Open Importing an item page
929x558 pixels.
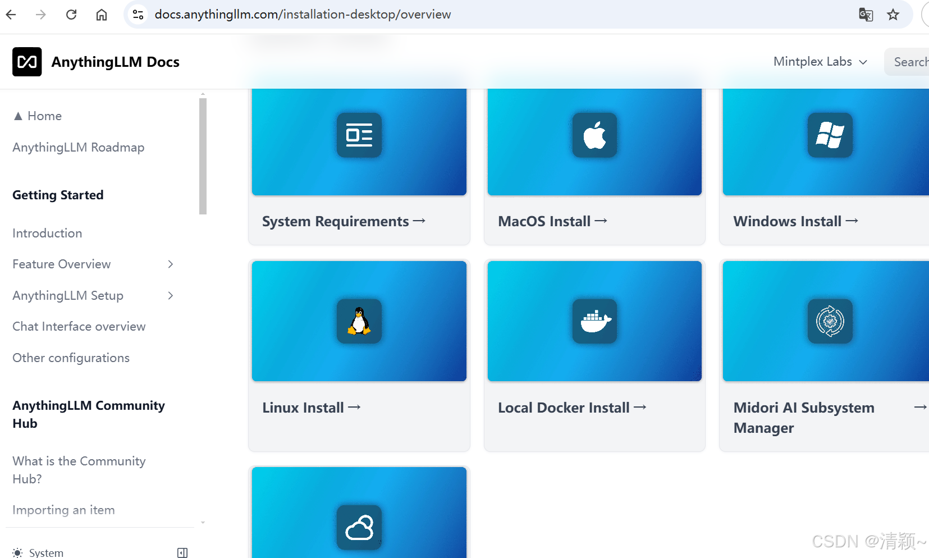[x=63, y=510]
